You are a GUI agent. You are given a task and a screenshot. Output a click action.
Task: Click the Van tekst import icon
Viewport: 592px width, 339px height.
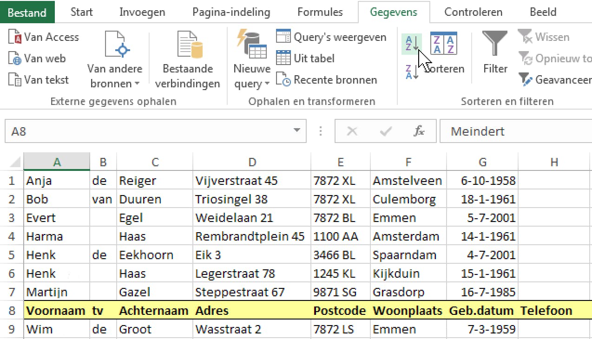click(x=16, y=80)
